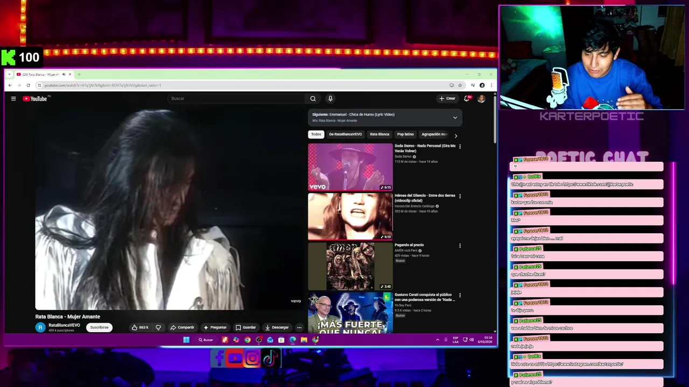689x387 pixels.
Task: Open the RataBlancaVEVO channel name link
Action: [x=64, y=325]
